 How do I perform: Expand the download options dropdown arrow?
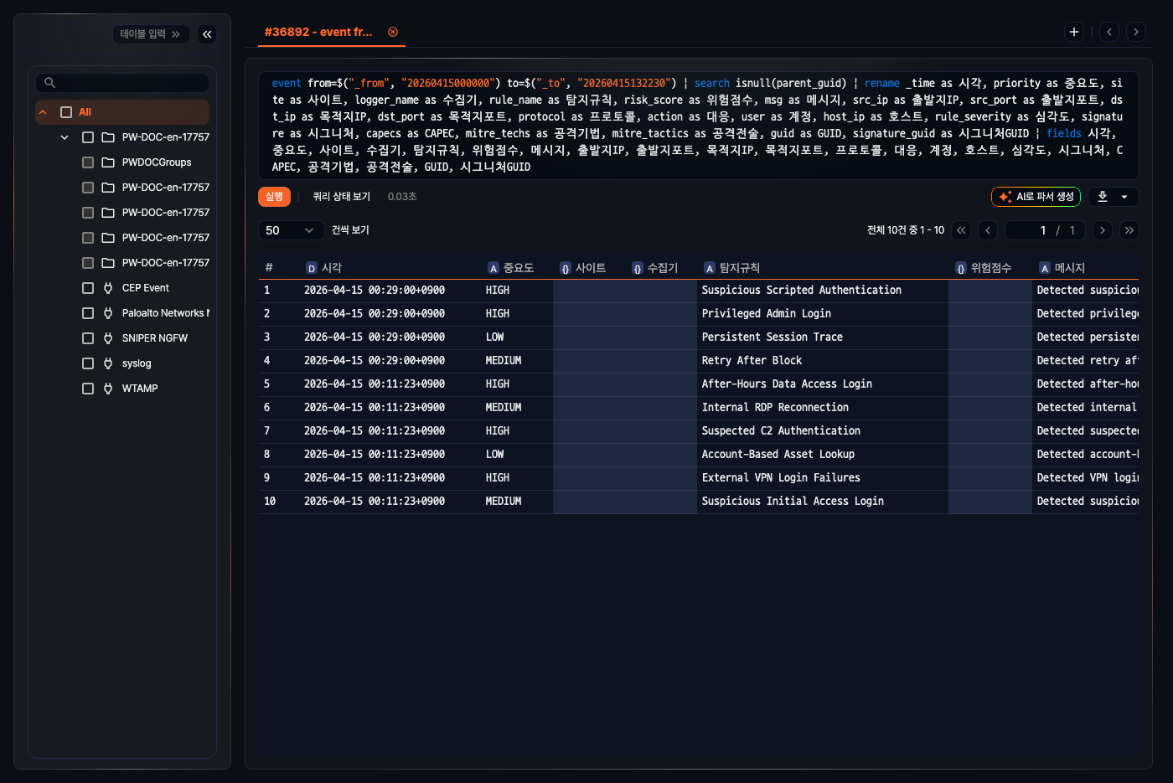pyautogui.click(x=1124, y=197)
